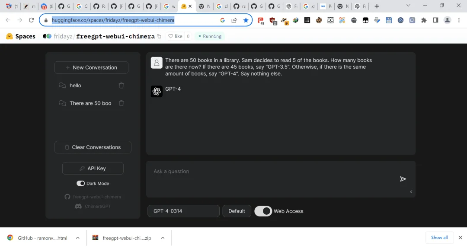Click the Google icon in the address bar
467x248 pixels.
[x=223, y=20]
